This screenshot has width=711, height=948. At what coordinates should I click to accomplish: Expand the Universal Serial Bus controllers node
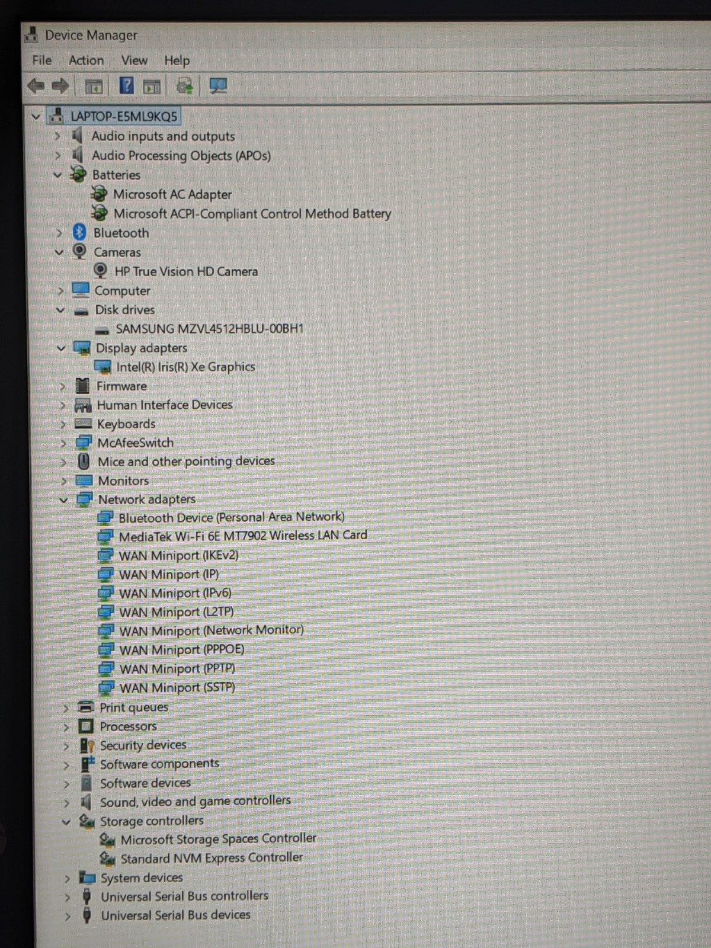(67, 897)
